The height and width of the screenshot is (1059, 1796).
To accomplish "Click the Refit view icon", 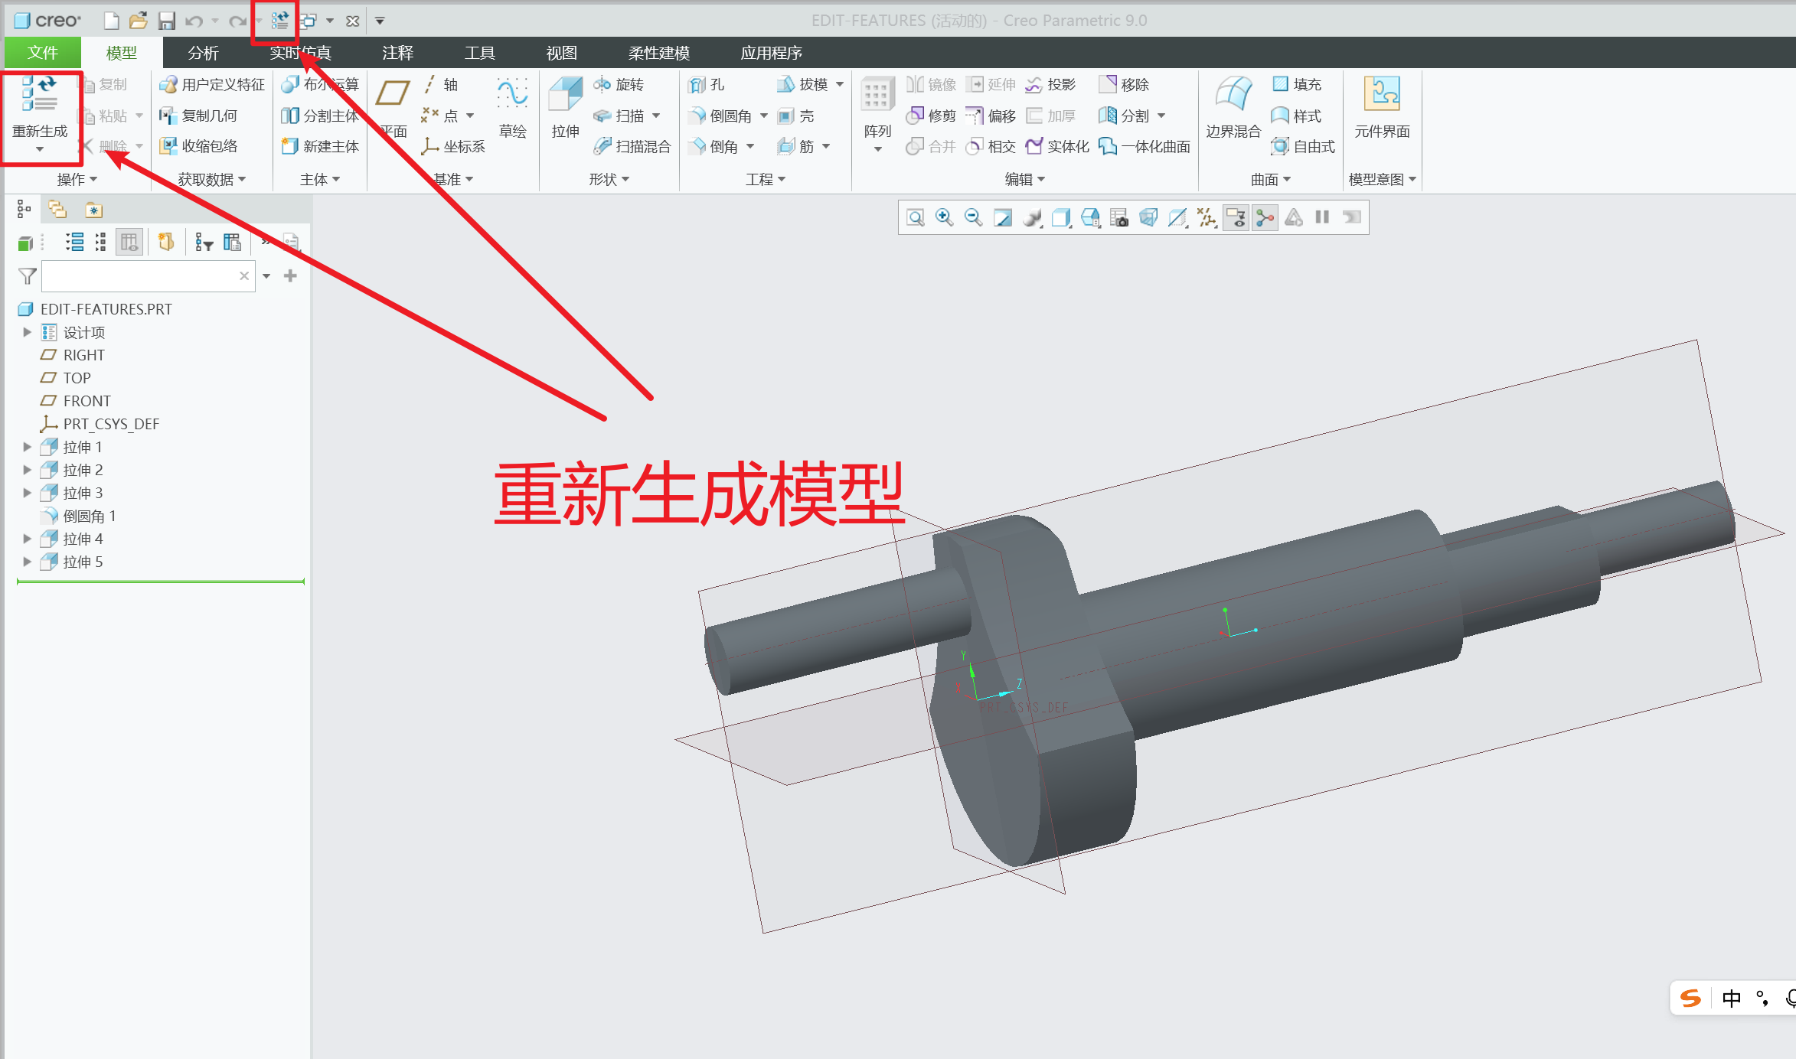I will (916, 218).
